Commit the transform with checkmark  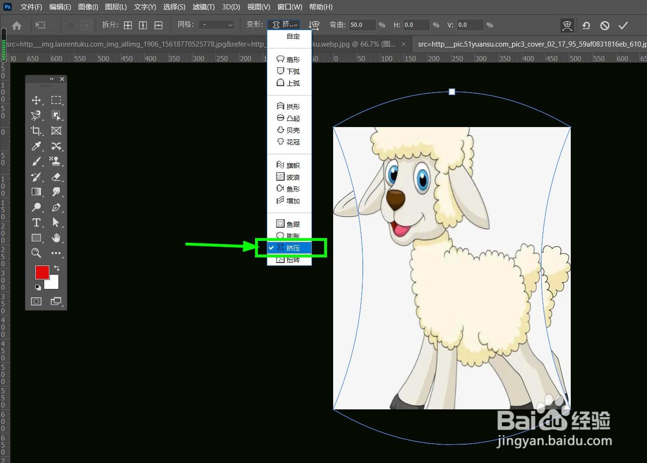coord(623,25)
